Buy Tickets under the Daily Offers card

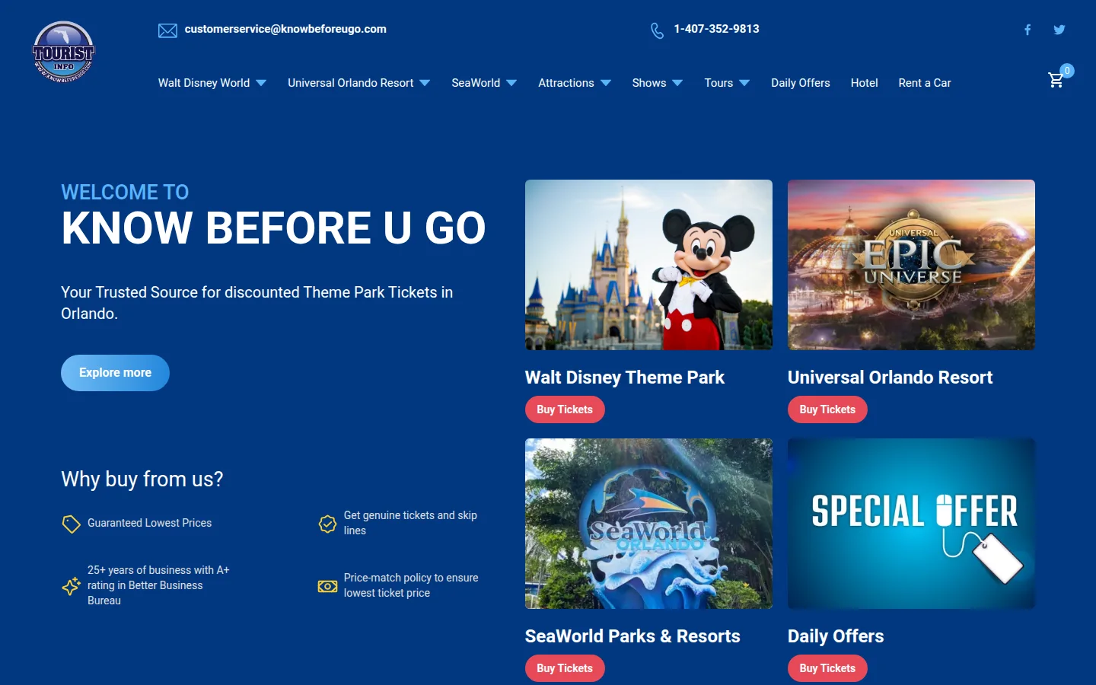click(827, 668)
